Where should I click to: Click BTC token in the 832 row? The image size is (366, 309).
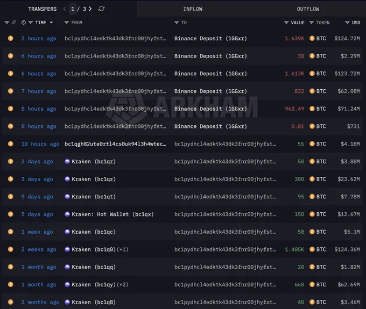[318, 91]
